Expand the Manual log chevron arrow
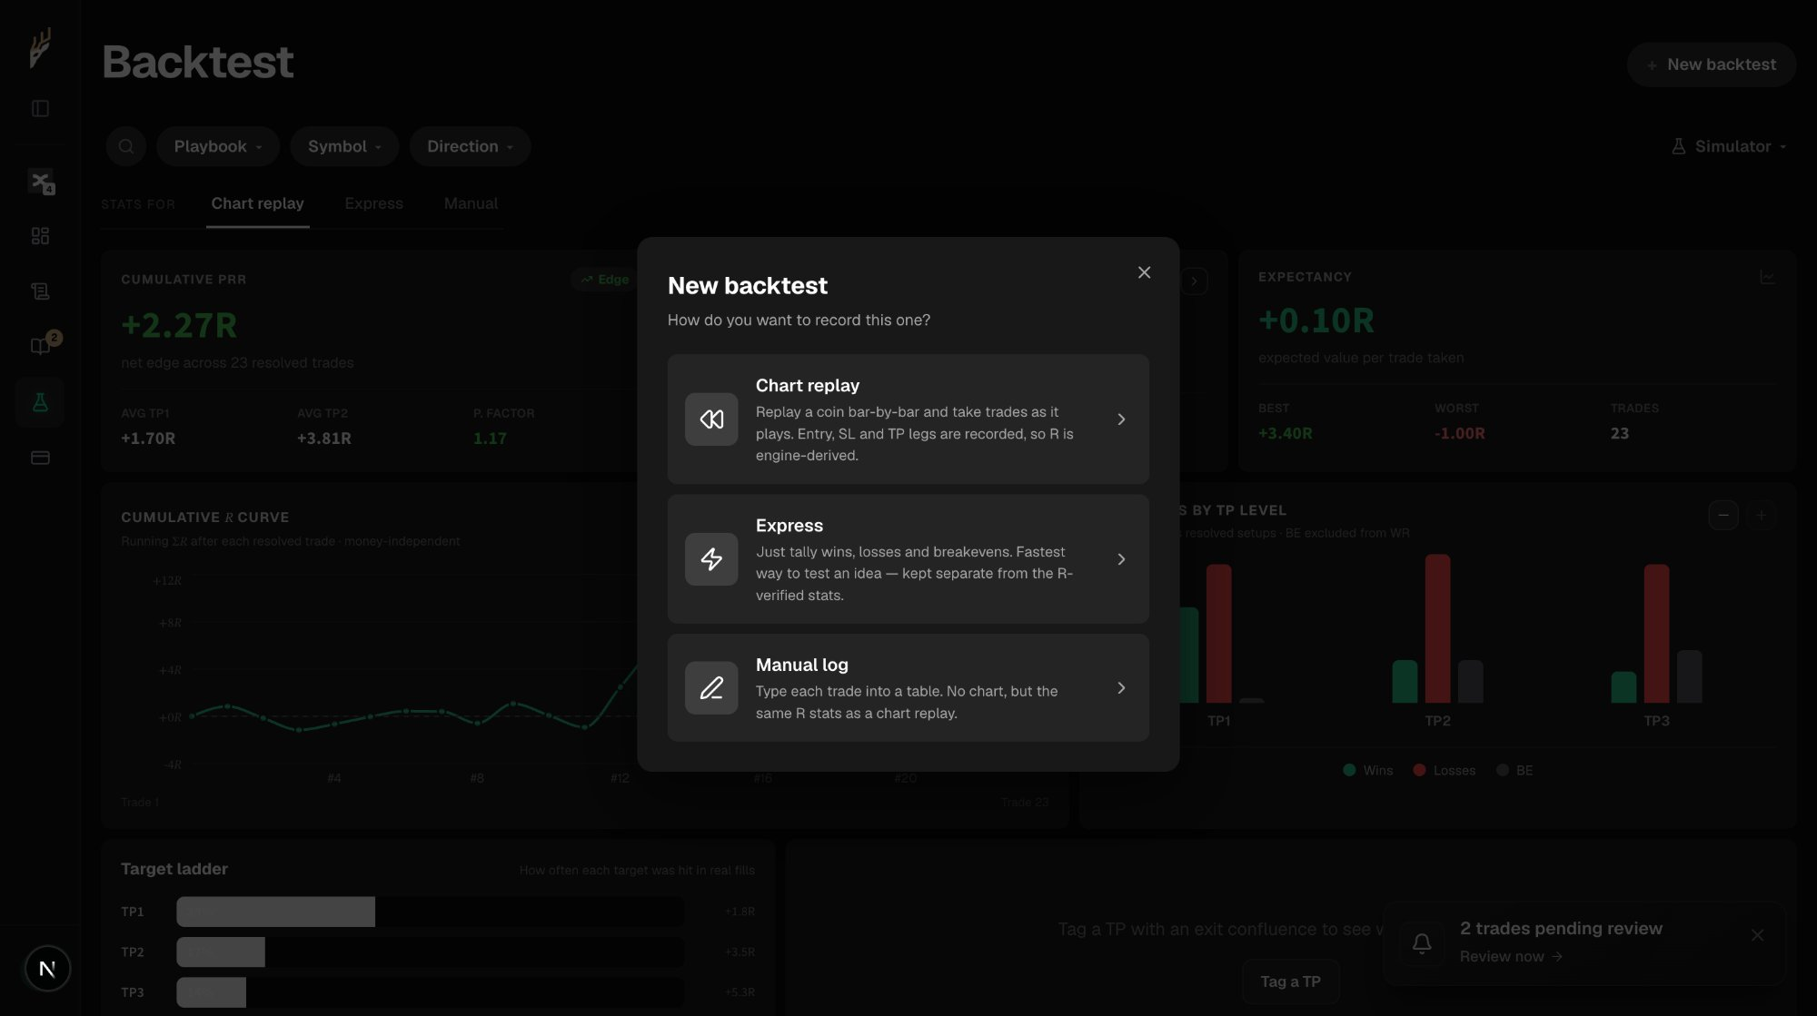Viewport: 1817px width, 1016px height. [1121, 687]
